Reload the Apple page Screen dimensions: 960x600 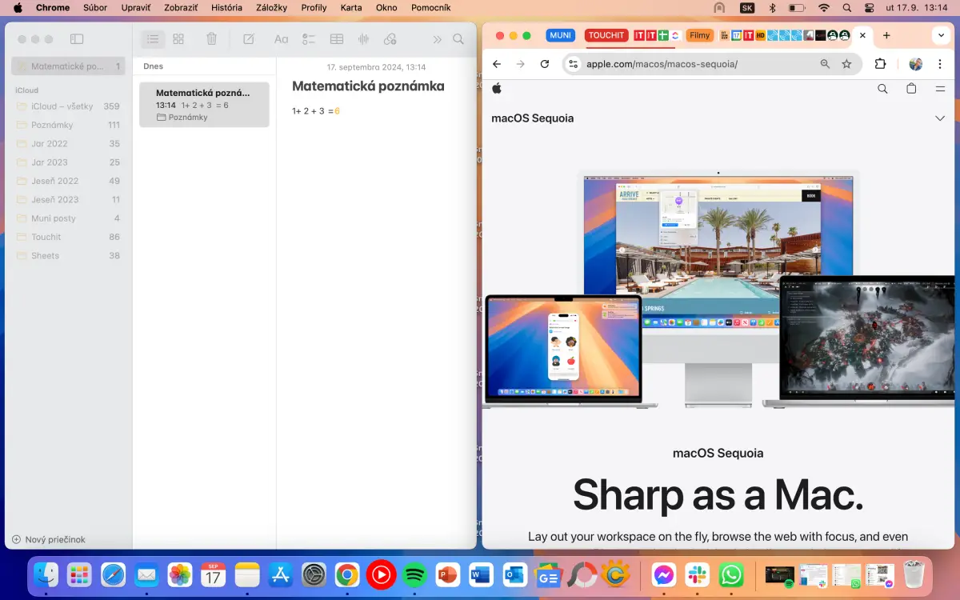pyautogui.click(x=545, y=64)
